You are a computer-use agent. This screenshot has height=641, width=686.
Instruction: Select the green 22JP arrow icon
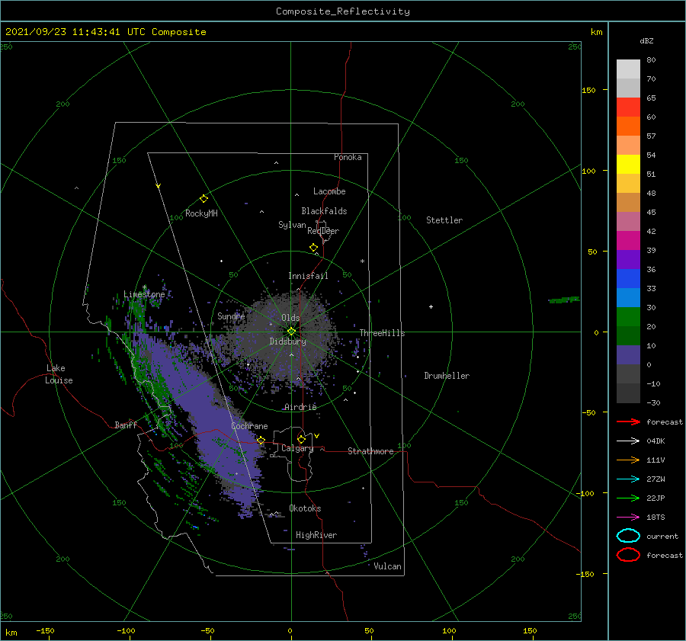(628, 498)
